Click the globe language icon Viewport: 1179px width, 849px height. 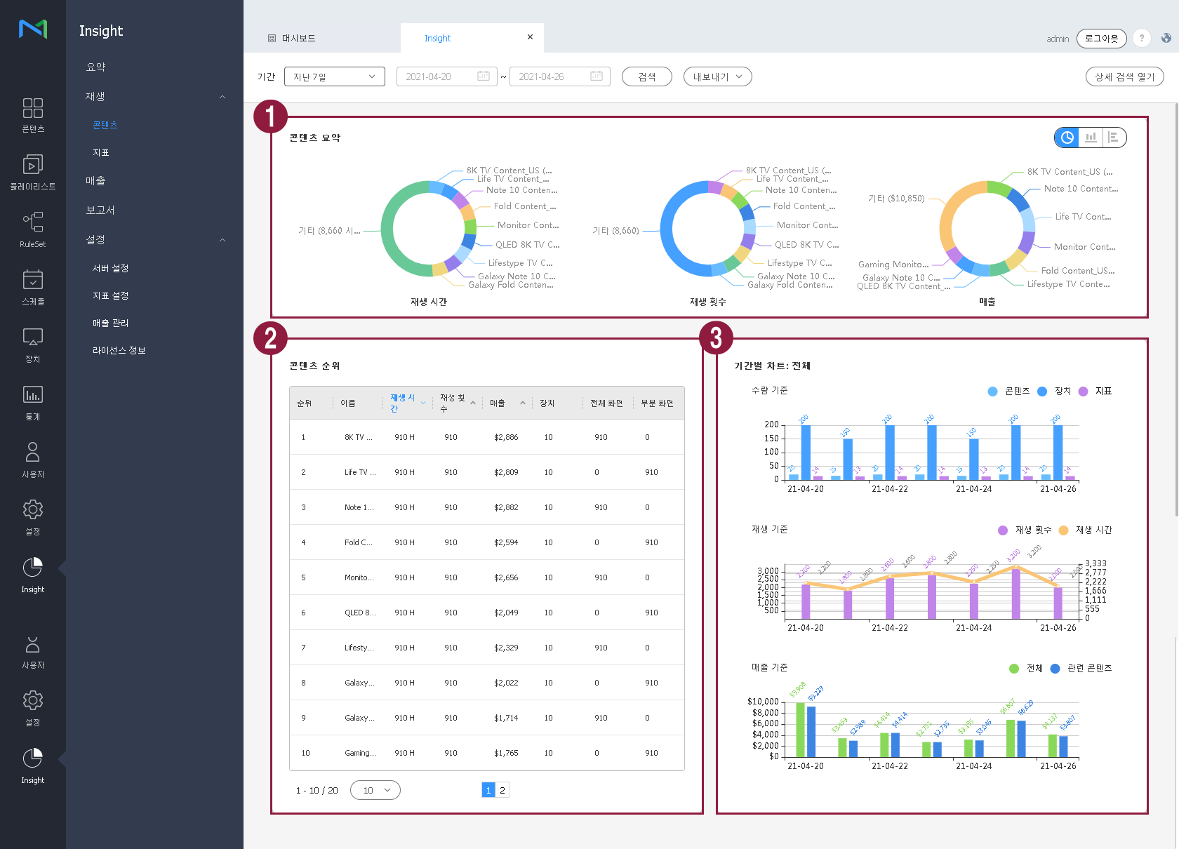tap(1166, 39)
